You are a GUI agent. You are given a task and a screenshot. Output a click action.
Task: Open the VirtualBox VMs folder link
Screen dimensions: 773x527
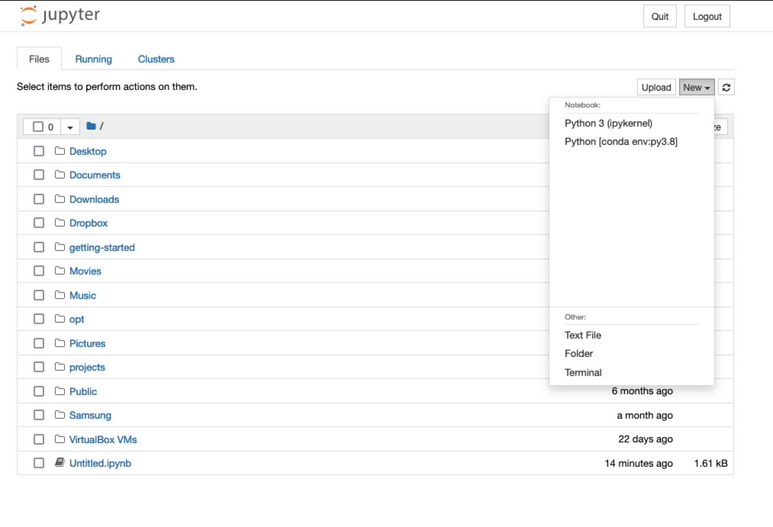click(x=103, y=439)
